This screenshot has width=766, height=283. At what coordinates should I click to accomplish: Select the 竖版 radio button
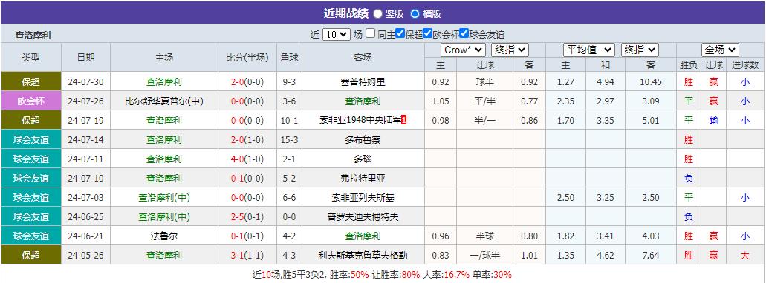coord(377,13)
